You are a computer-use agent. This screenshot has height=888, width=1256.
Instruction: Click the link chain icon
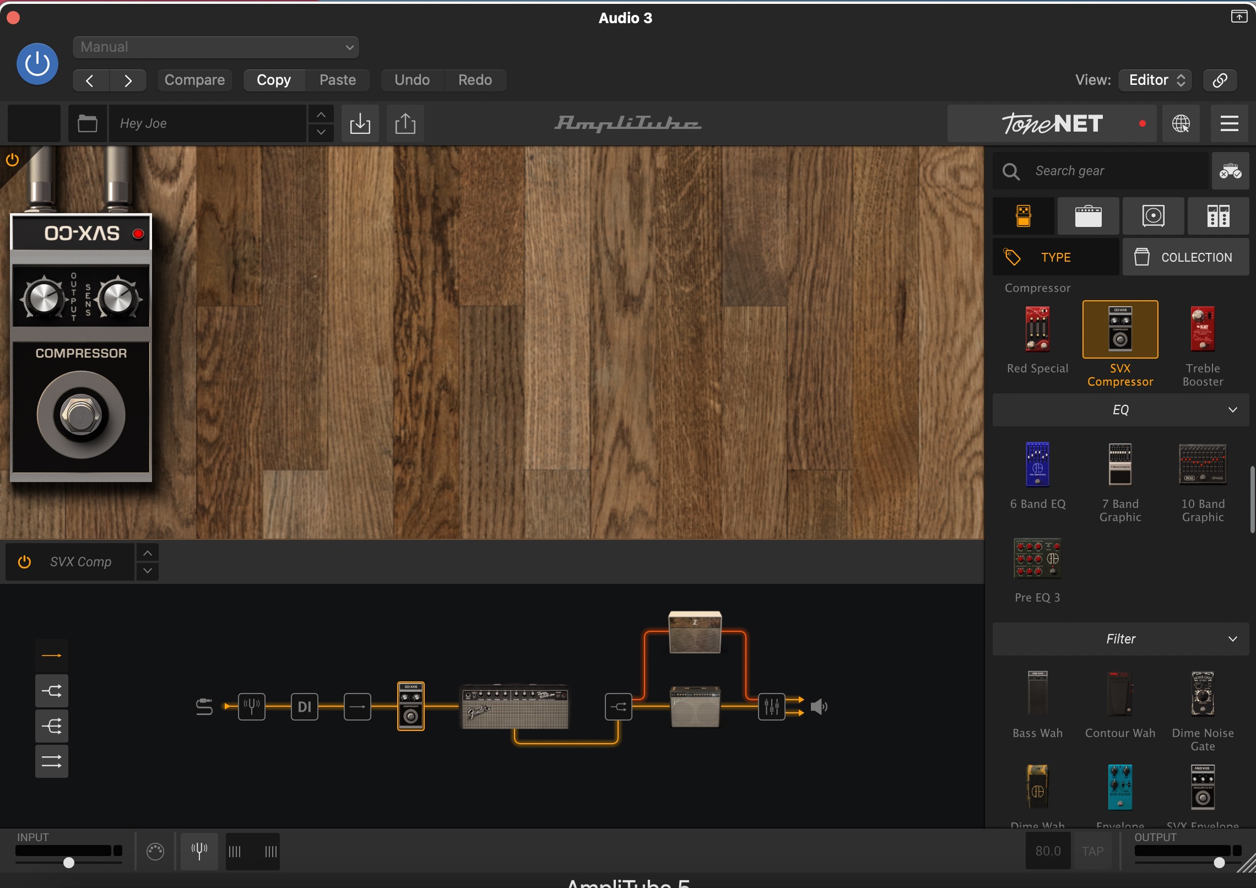tap(1220, 80)
